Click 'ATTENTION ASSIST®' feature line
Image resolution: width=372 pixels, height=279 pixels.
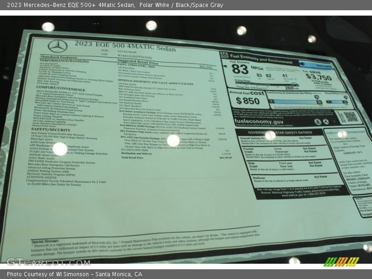(x=41, y=177)
